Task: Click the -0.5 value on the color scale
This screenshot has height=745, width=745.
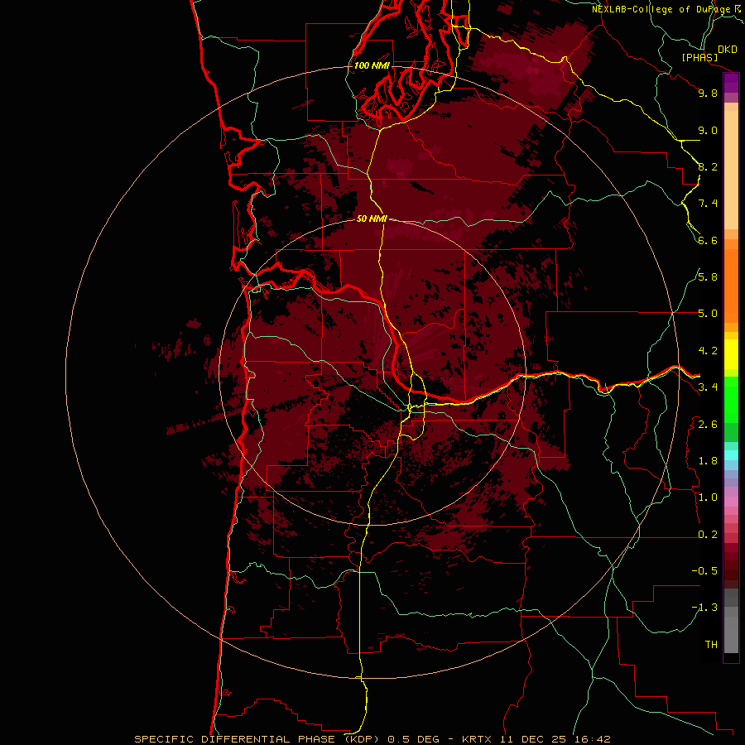Action: [704, 571]
